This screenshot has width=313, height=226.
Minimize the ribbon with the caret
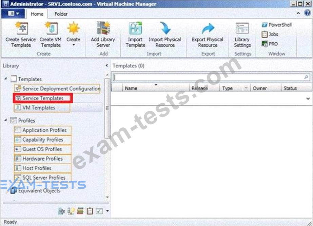(x=298, y=13)
